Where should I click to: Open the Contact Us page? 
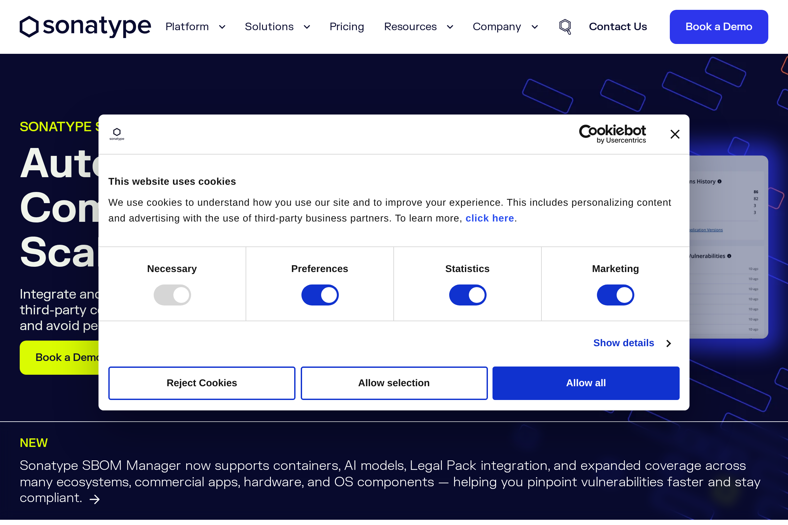618,27
